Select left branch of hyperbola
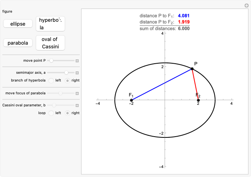251x177 pixels. pyautogui.click(x=51, y=81)
